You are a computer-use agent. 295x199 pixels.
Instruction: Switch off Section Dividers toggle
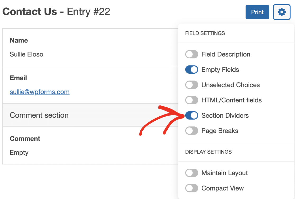pos(192,115)
